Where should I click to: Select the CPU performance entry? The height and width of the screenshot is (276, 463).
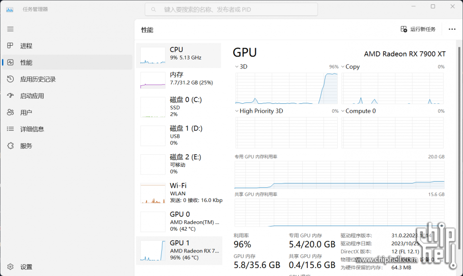coord(179,55)
